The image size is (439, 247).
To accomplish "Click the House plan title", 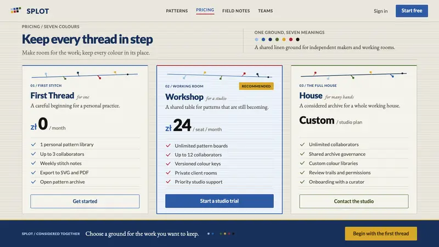I will 311,96.
